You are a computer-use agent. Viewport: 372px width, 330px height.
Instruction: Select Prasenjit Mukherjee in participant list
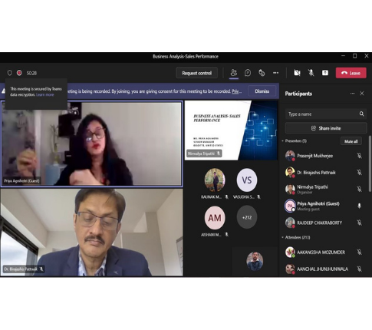[x=324, y=156]
